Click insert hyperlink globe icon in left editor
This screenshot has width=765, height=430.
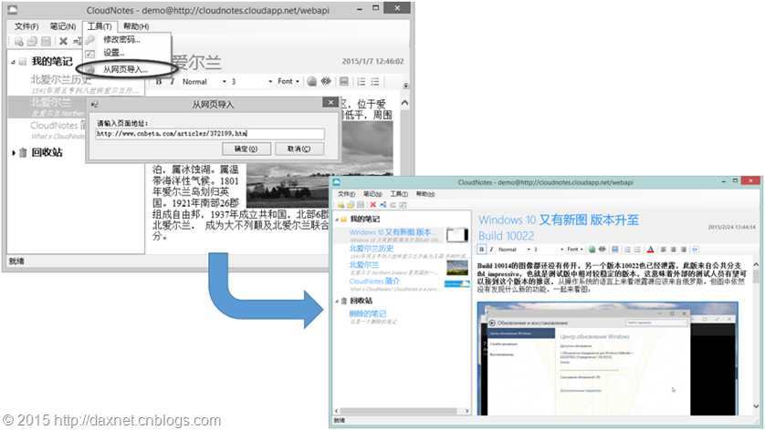pyautogui.click(x=312, y=81)
